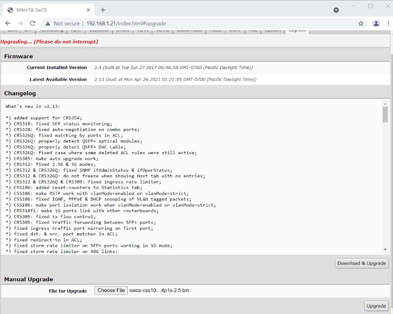
Task: Click the round dropdown icon in the tab strip
Action: point(336,10)
